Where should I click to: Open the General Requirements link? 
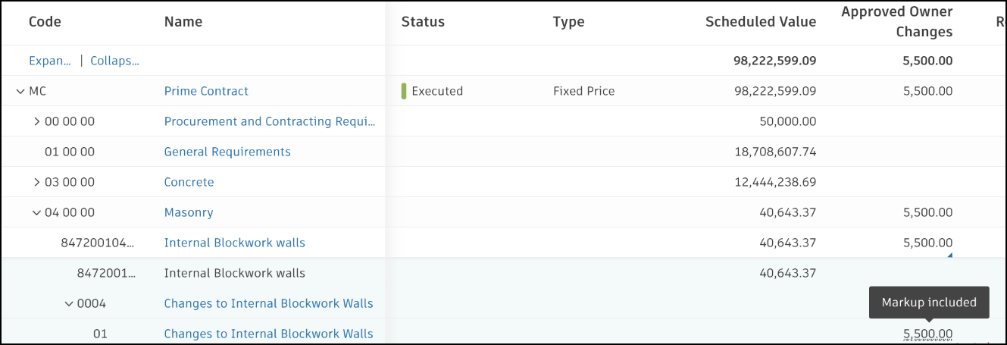coord(227,152)
